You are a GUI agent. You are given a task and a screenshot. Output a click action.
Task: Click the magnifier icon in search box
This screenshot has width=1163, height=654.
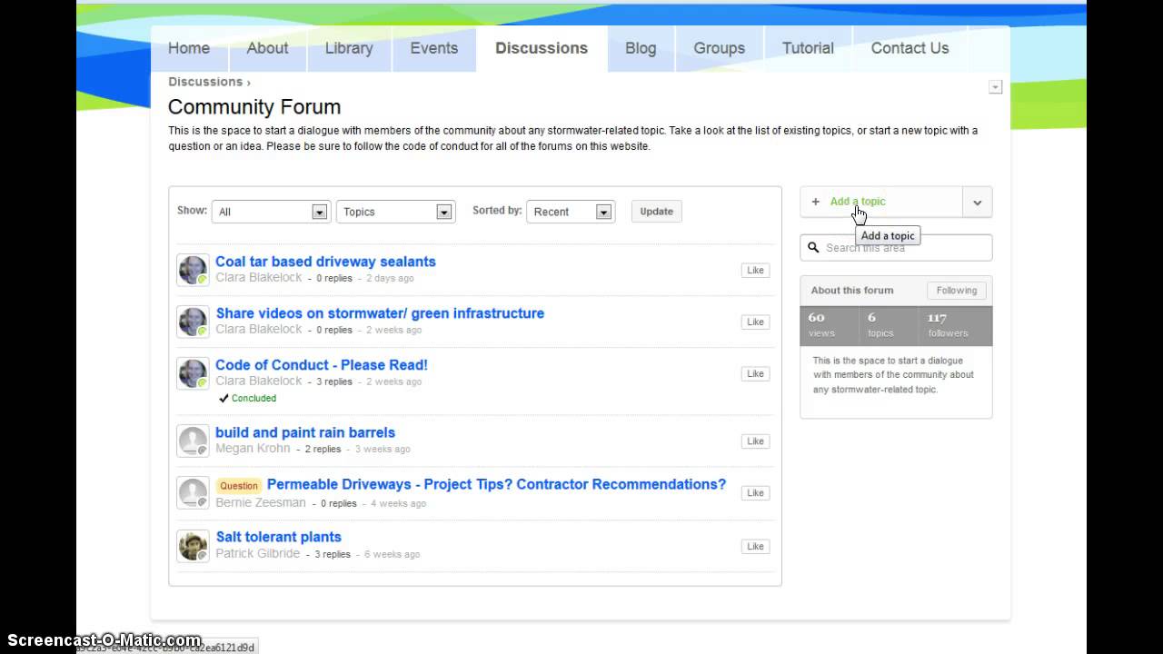tap(814, 247)
